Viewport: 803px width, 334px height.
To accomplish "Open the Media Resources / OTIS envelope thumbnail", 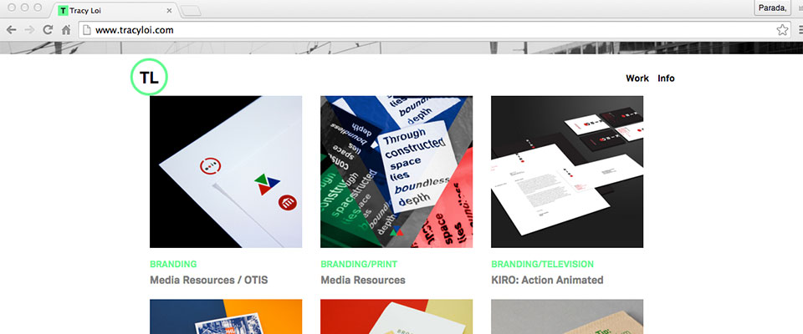I will click(x=226, y=172).
